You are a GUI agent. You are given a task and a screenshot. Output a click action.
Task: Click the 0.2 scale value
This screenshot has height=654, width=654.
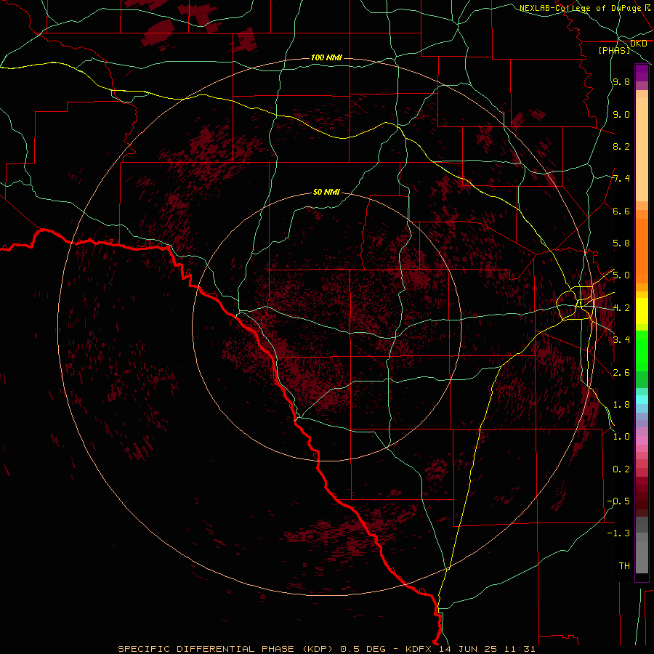tap(621, 469)
